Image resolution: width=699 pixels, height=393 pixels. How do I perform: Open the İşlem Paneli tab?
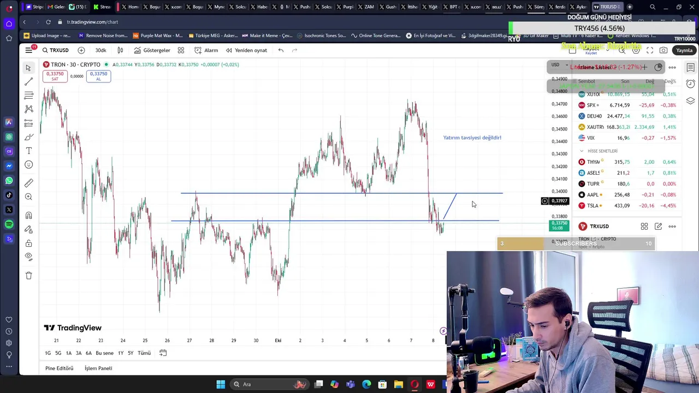coord(98,368)
